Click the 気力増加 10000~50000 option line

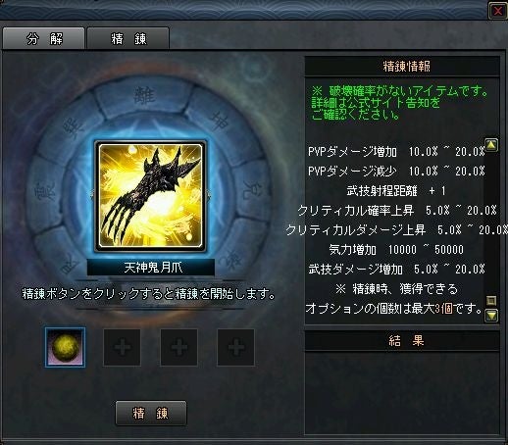tap(396, 250)
